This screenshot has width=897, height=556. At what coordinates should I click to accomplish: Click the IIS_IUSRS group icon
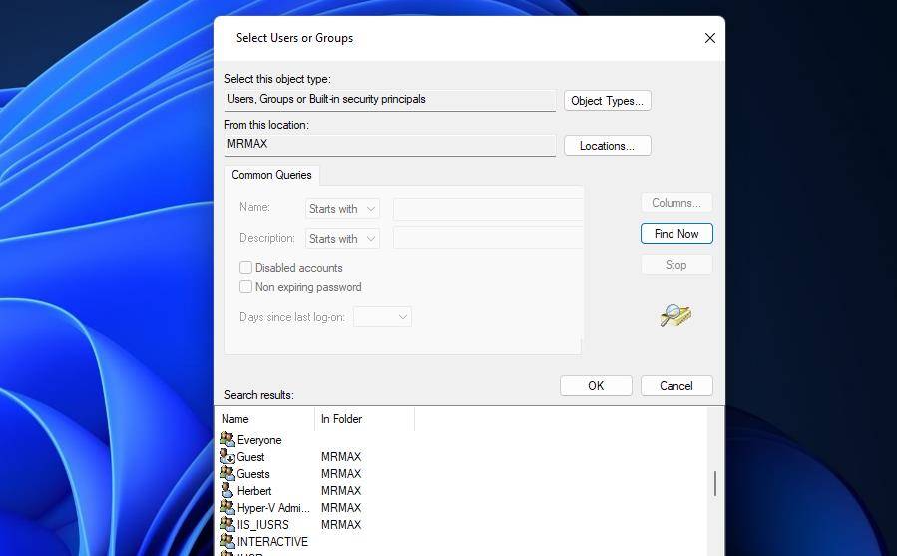click(x=227, y=524)
